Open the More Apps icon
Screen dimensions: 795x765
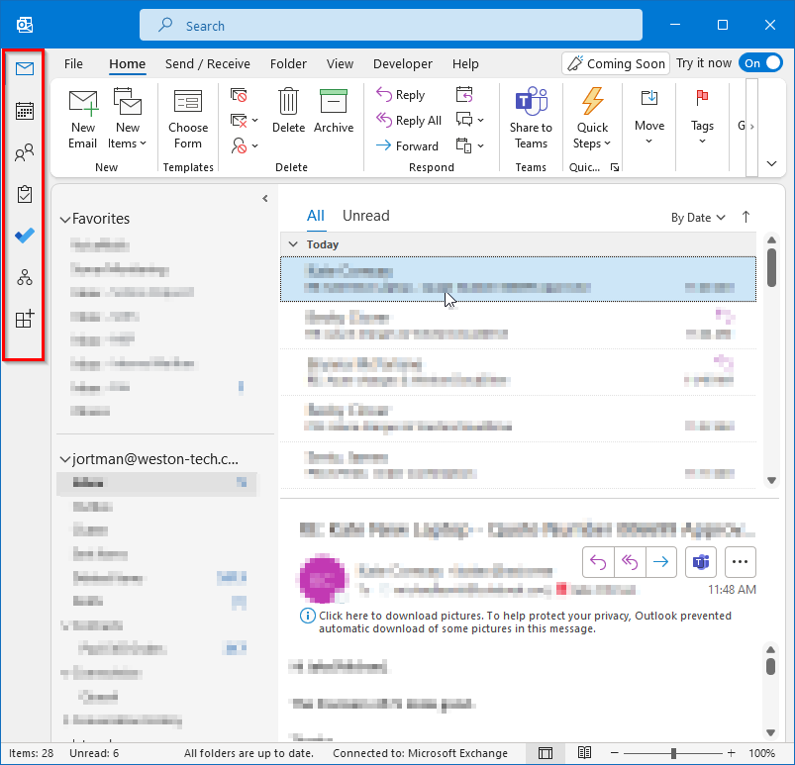point(25,319)
